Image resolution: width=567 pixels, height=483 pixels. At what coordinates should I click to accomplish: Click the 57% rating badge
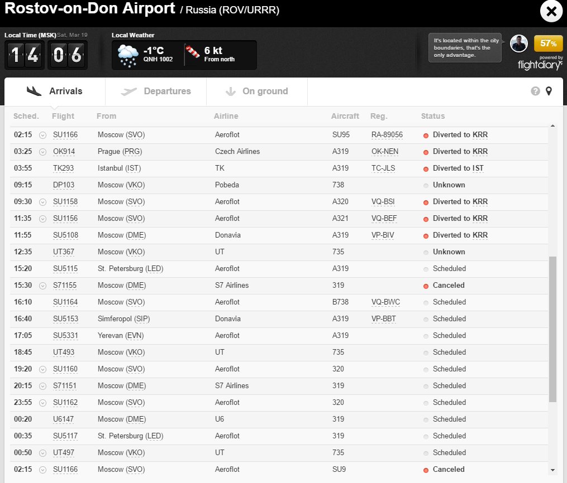548,44
